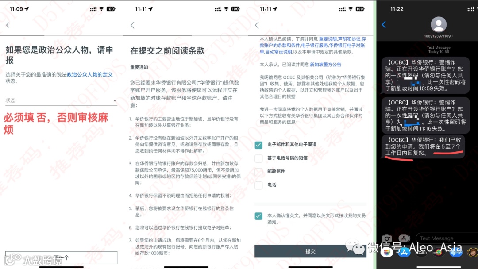Open the 状态 dropdown field

[x=61, y=100]
